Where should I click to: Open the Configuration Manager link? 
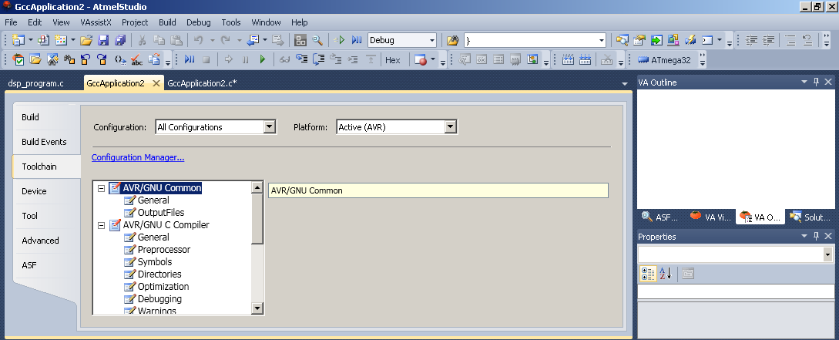point(138,157)
